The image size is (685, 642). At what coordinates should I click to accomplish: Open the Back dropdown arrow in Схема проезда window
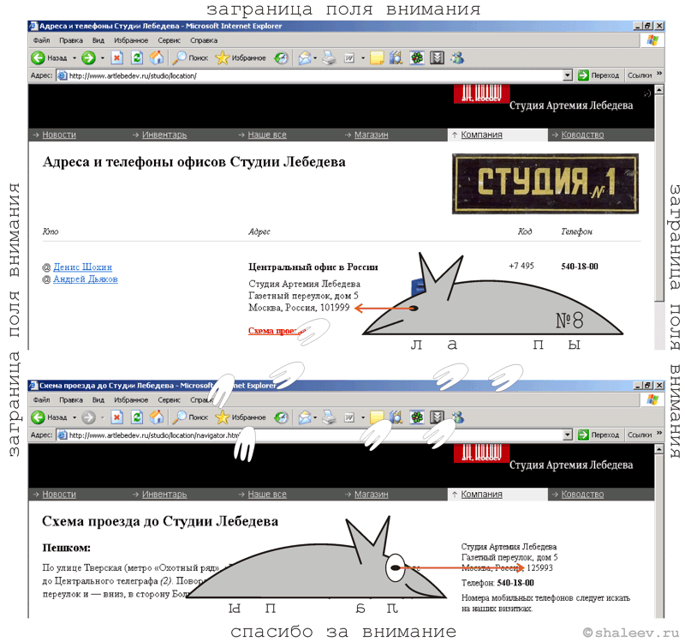74,417
